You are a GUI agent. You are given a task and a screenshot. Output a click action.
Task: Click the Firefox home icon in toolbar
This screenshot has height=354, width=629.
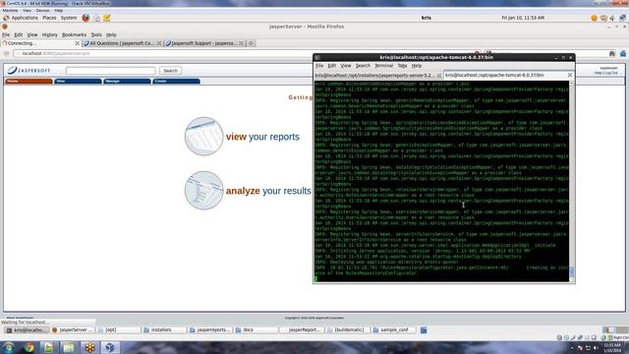tap(622, 53)
